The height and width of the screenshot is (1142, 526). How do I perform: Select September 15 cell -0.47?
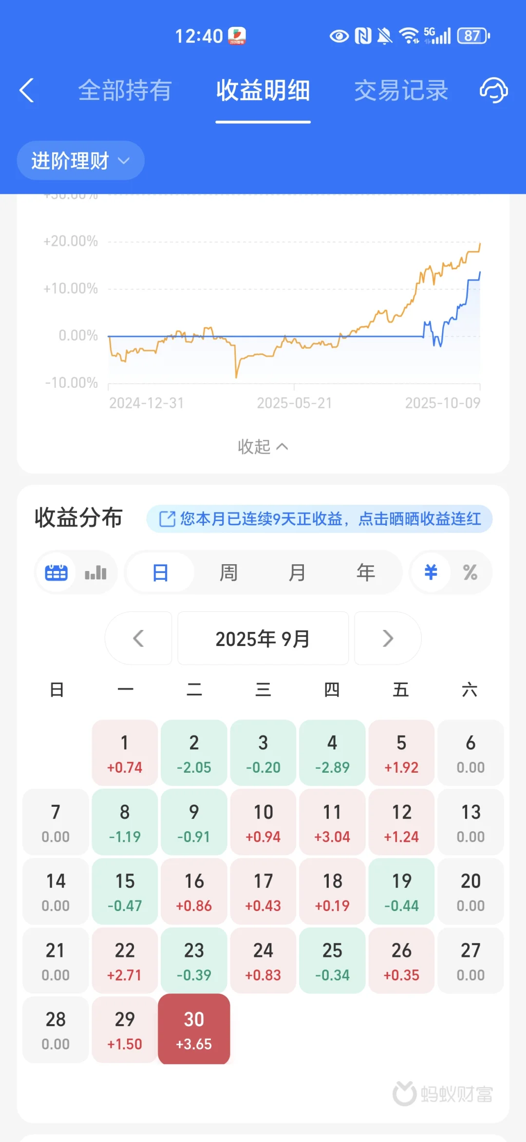pyautogui.click(x=125, y=891)
